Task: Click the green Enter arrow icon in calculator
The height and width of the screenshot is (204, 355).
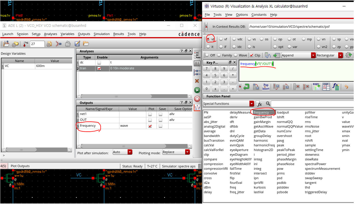Action: click(246, 87)
